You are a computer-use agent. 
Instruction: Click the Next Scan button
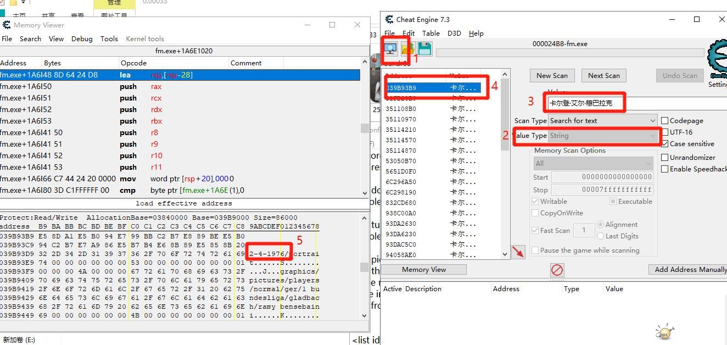[x=604, y=75]
